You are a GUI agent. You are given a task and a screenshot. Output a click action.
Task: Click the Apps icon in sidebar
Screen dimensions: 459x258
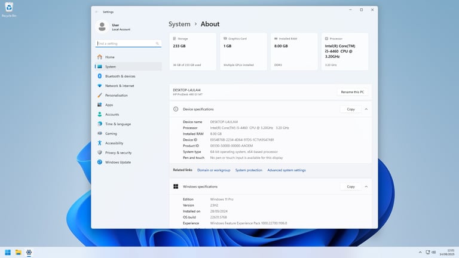(x=100, y=105)
